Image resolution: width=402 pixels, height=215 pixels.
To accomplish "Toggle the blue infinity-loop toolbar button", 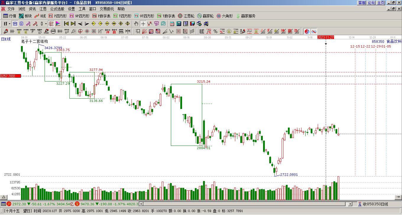I will coord(314,31).
